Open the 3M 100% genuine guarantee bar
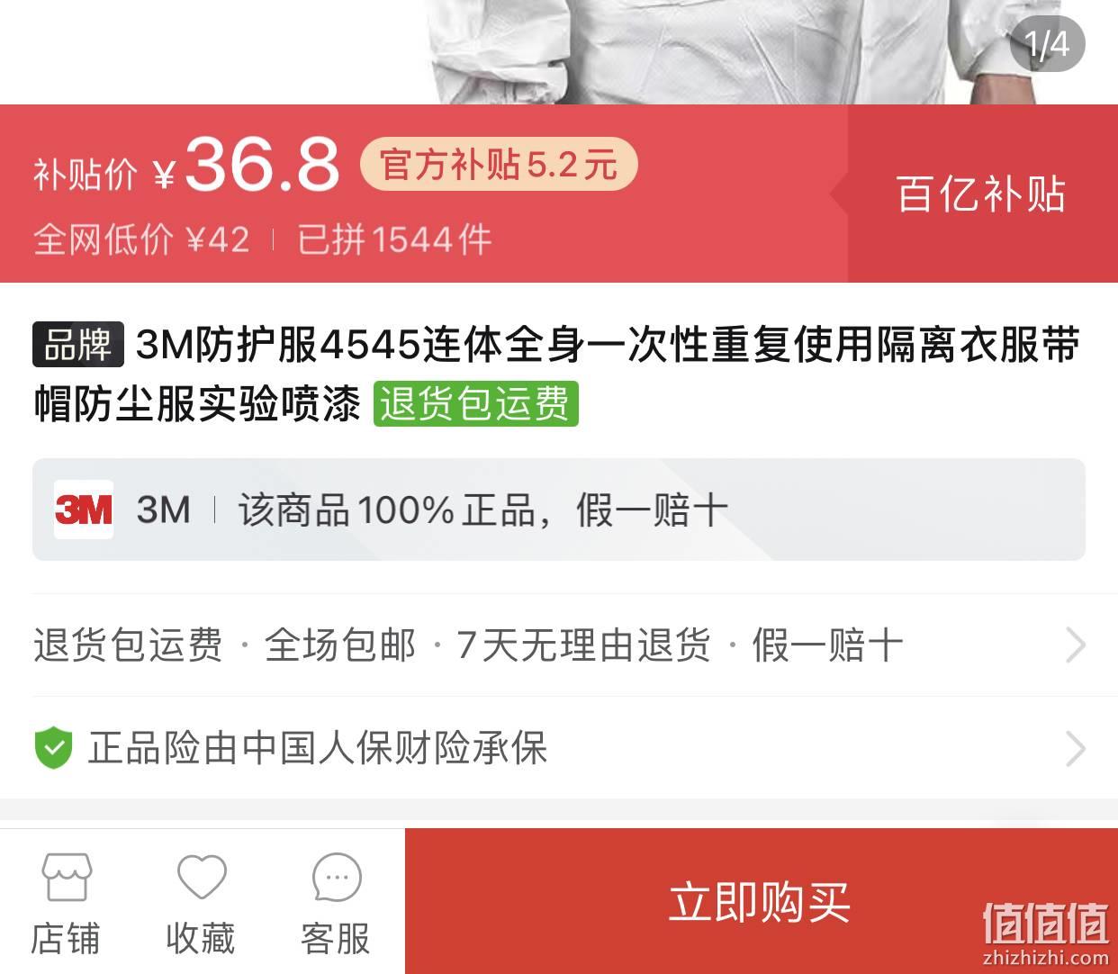This screenshot has height=974, width=1118. [559, 510]
